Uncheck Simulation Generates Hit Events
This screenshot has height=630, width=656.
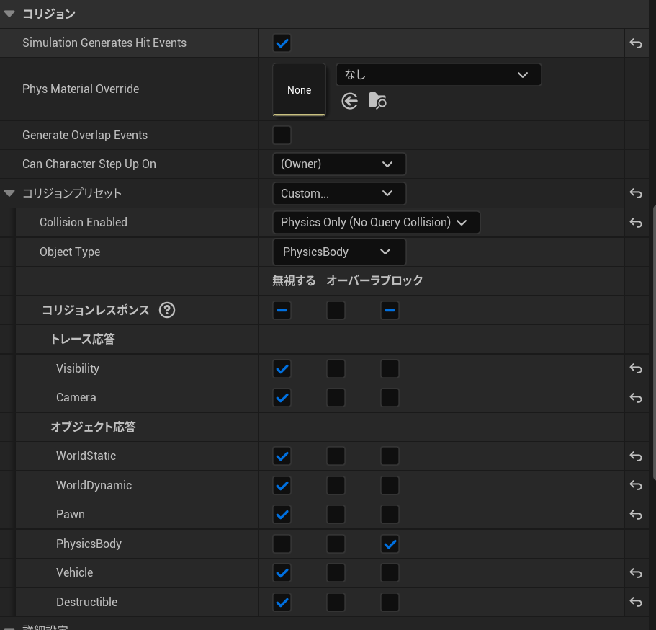[x=282, y=43]
